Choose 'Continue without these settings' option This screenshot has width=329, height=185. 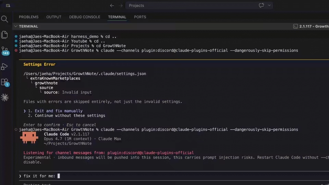tap(66, 115)
